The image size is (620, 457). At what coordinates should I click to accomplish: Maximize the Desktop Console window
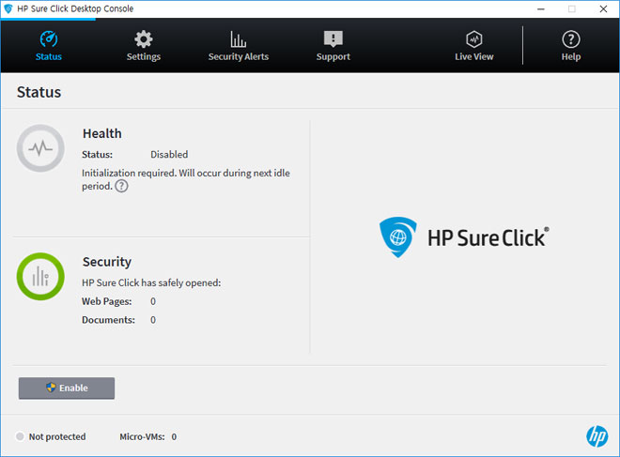point(571,8)
